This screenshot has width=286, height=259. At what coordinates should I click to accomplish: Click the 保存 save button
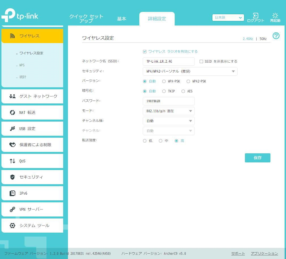pos(258,158)
